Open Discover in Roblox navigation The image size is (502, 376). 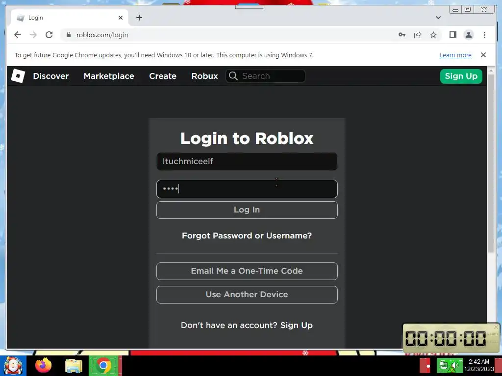coord(51,76)
